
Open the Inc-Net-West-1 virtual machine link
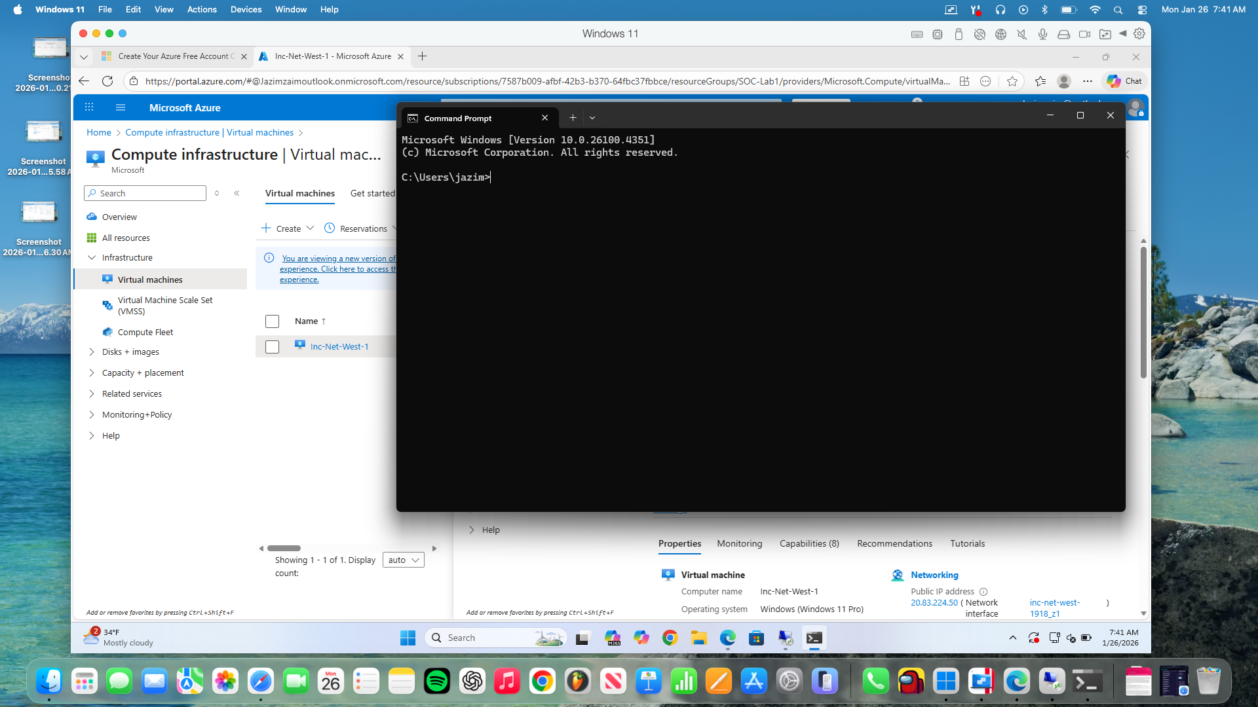[339, 347]
